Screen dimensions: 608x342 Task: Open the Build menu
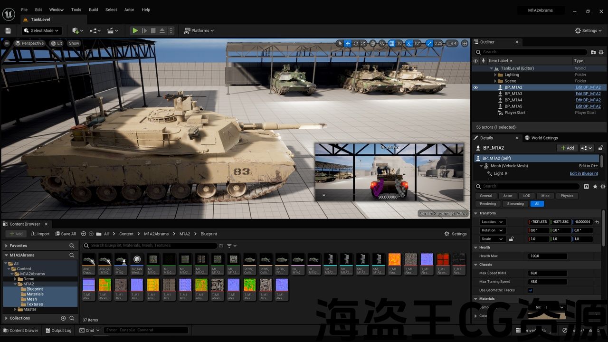pos(93,9)
